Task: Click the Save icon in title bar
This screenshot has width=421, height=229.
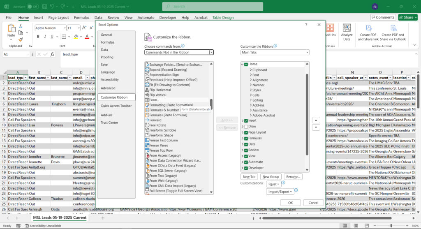Action: (44, 7)
